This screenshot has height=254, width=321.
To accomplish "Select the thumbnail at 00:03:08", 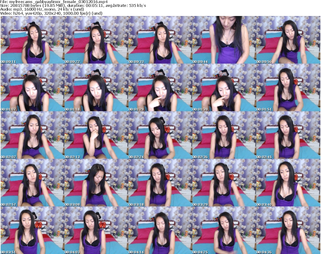I will (97, 183).
